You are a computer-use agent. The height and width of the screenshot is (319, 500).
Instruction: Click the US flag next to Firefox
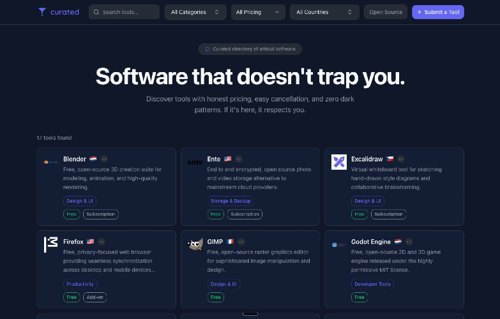(x=90, y=242)
